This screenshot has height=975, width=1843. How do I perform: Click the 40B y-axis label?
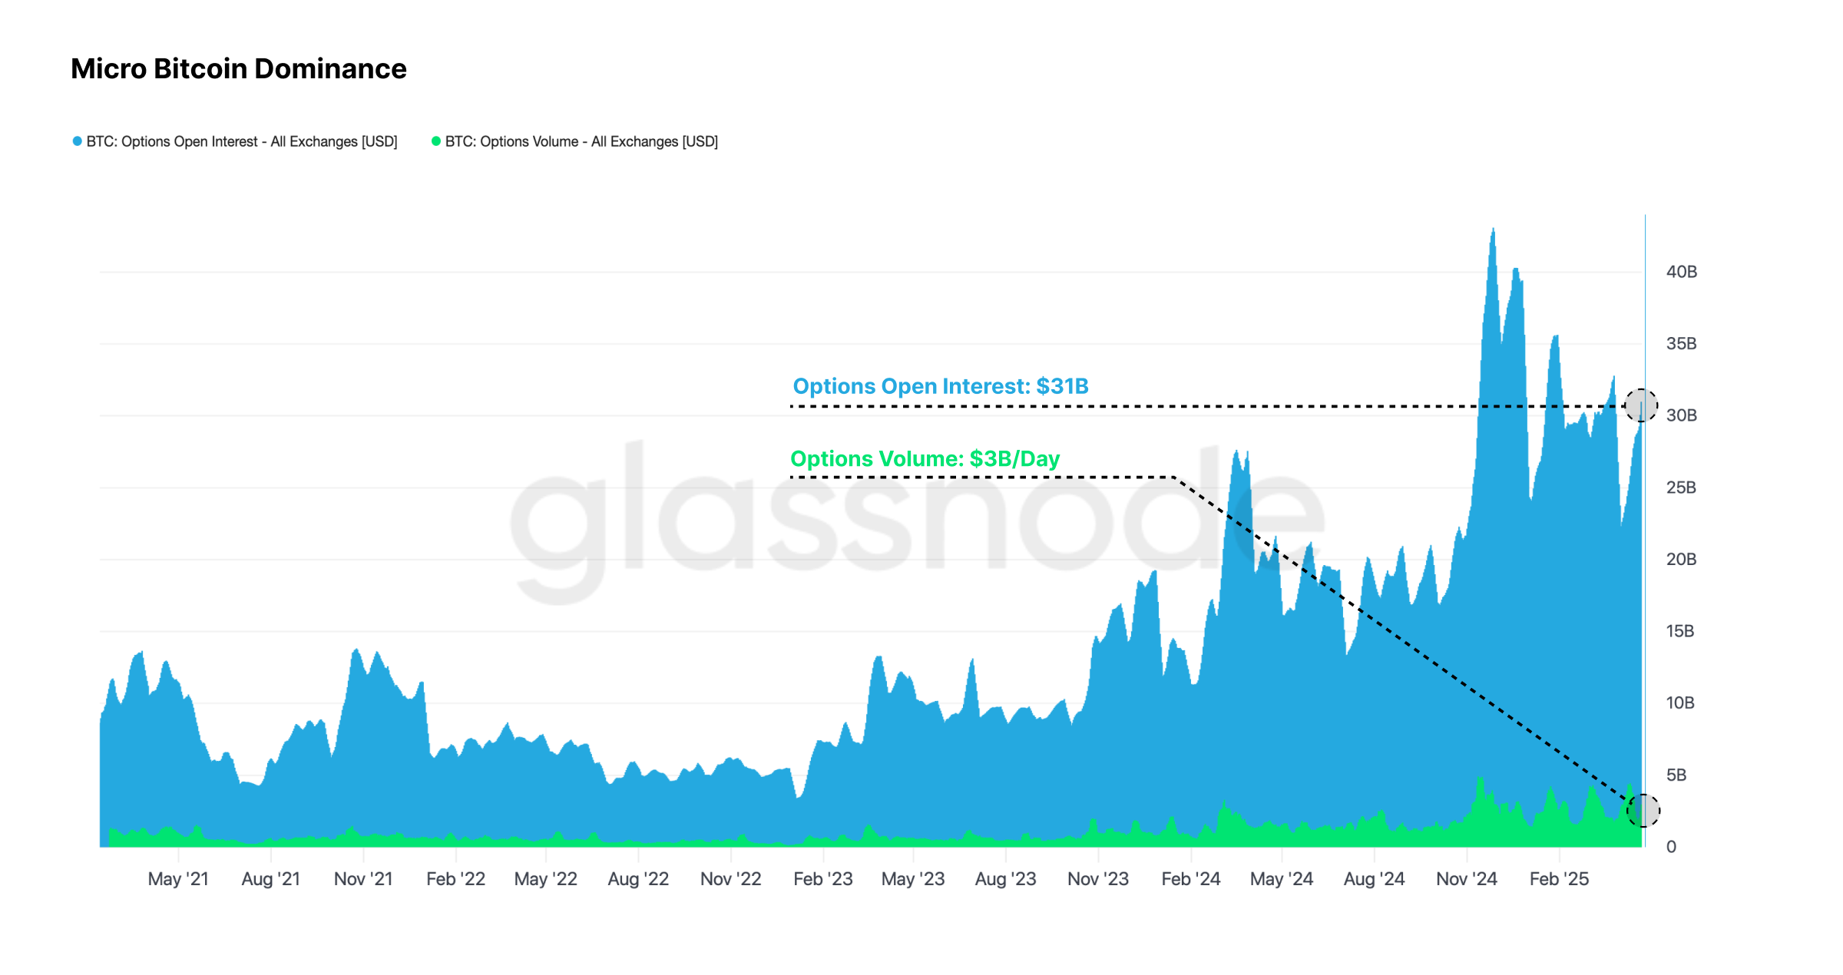point(1681,272)
